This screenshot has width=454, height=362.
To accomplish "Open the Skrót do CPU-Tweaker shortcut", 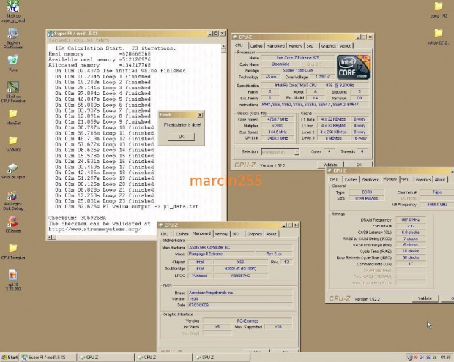I will pyautogui.click(x=13, y=91).
